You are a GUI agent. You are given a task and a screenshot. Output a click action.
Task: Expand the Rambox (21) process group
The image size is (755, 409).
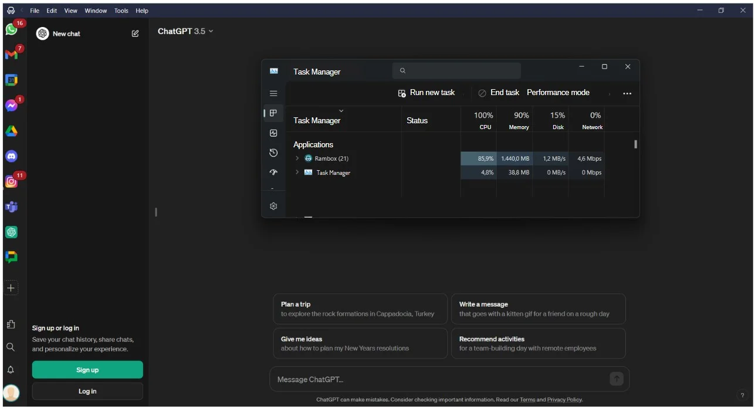click(x=297, y=158)
